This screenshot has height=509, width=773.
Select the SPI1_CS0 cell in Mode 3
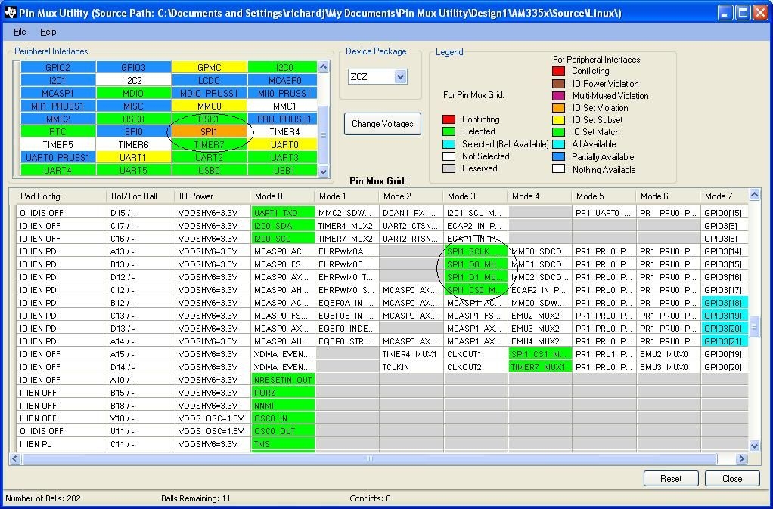[475, 290]
